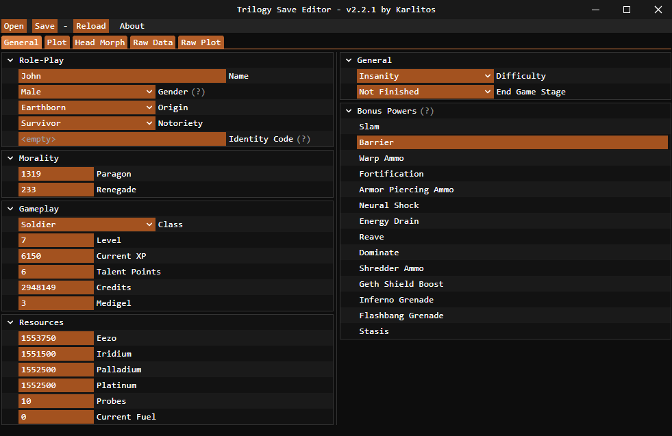Image resolution: width=672 pixels, height=436 pixels.
Task: Collapse the Morality section
Action: click(x=11, y=158)
